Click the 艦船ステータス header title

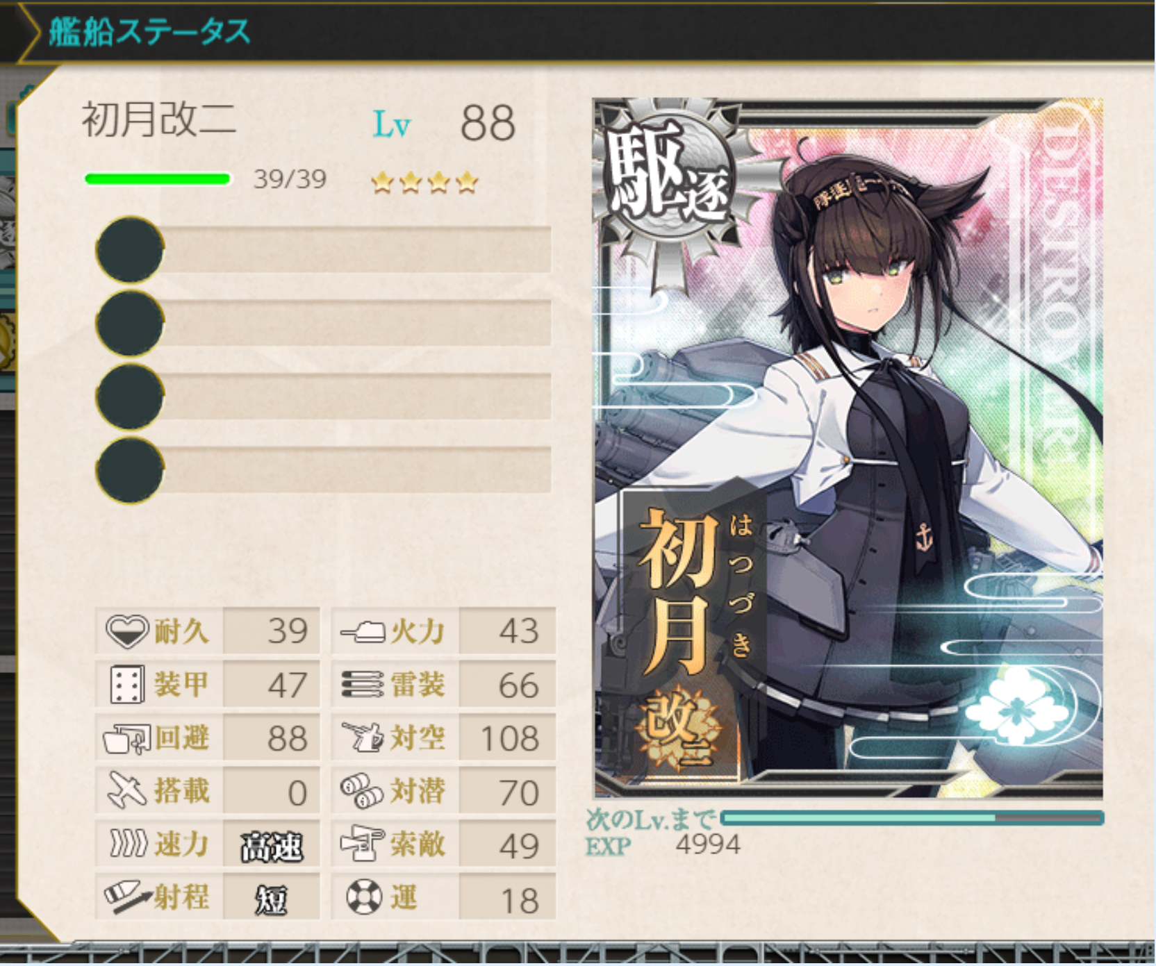[x=149, y=32]
